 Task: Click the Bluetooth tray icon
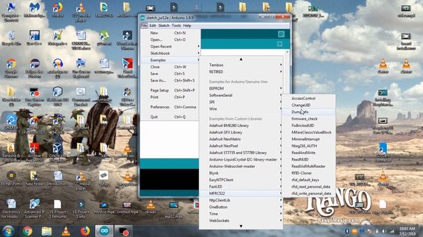(x=347, y=231)
